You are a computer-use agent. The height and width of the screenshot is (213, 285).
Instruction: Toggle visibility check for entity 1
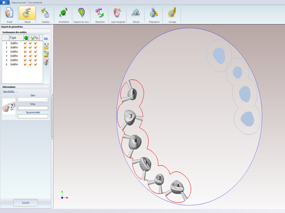(25, 43)
